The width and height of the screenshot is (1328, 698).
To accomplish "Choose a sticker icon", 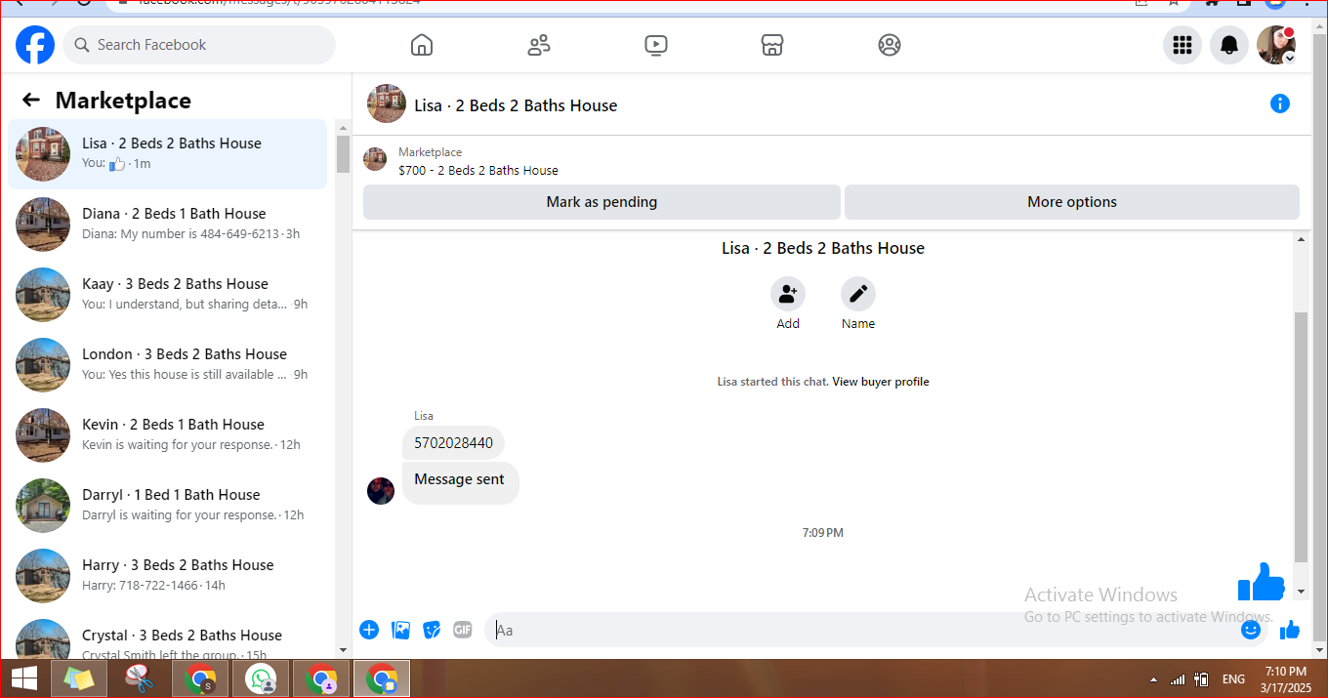I will (x=432, y=630).
